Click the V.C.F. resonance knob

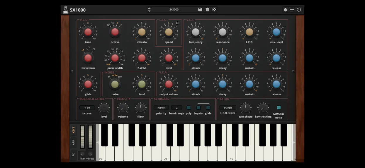(x=223, y=32)
